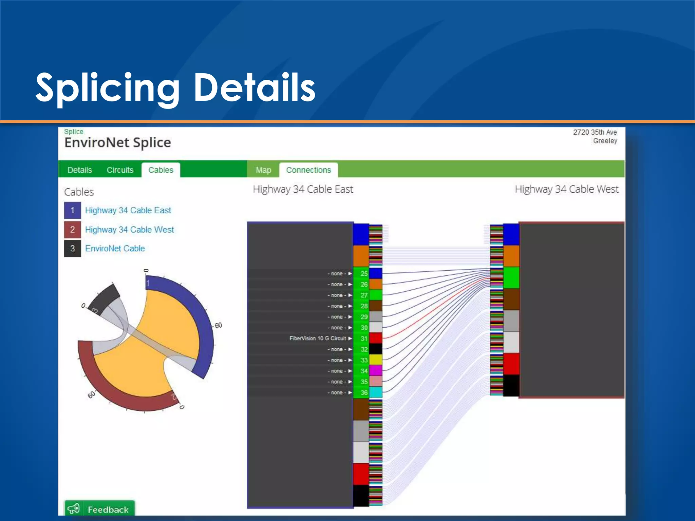Click cable number 2 red badge
The height and width of the screenshot is (521, 695).
[72, 230]
